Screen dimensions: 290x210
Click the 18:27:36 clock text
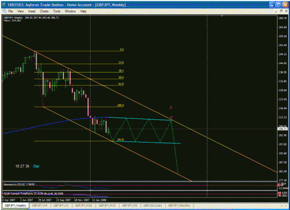[22, 166]
